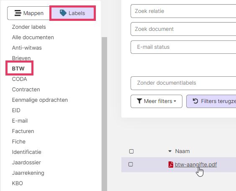Select the Facturen label in the list
The height and width of the screenshot is (191, 236).
[x=23, y=131]
